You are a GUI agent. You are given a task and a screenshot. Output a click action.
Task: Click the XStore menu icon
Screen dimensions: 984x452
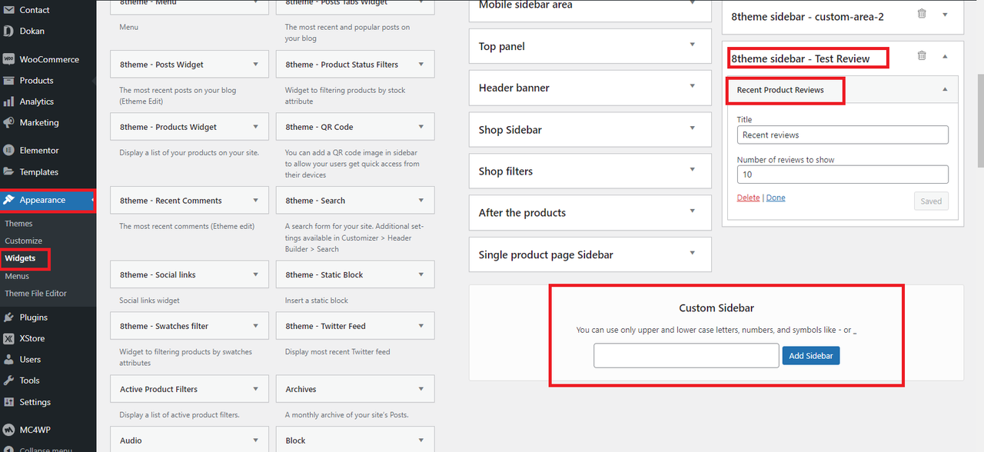(8, 338)
